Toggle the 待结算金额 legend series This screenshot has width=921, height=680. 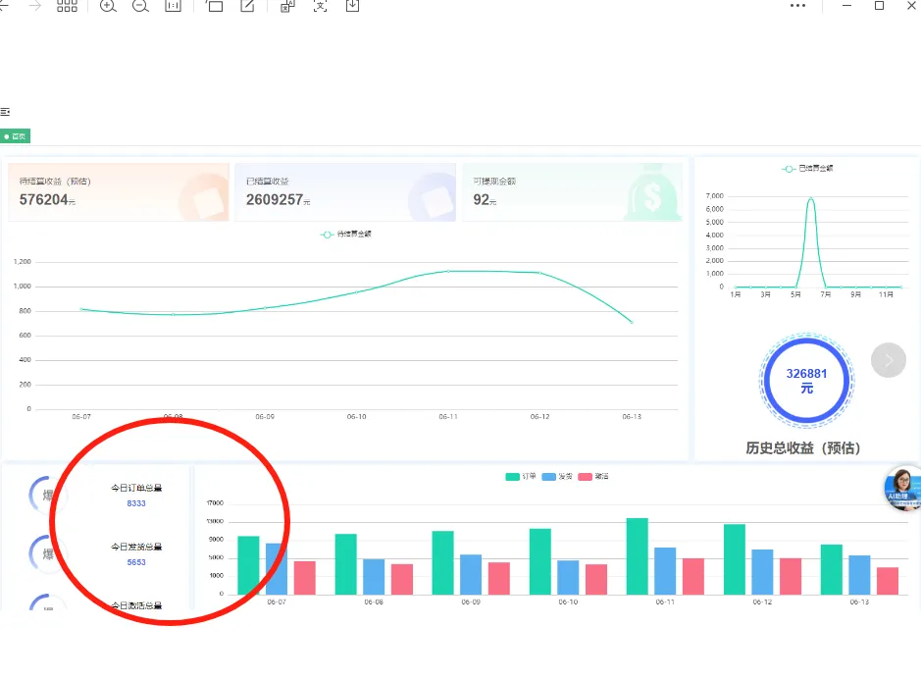click(346, 235)
